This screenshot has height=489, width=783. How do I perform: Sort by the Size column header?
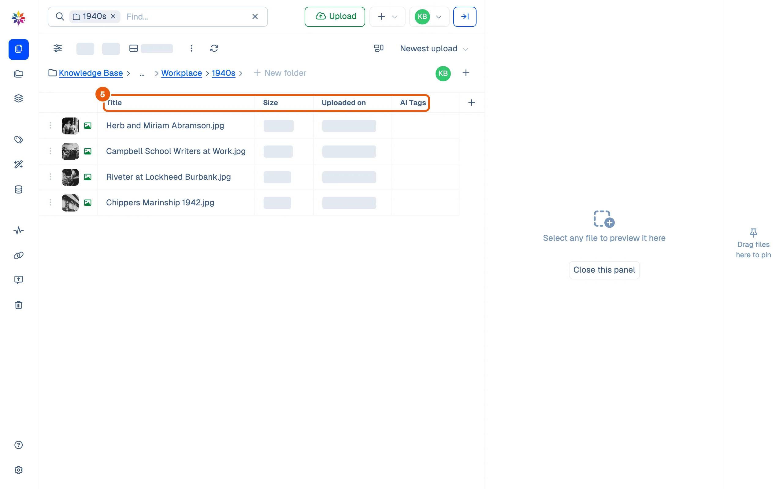(x=270, y=103)
